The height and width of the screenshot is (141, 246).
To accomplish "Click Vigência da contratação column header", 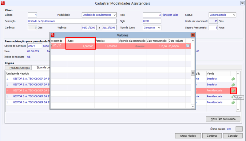I will coord(132,41).
